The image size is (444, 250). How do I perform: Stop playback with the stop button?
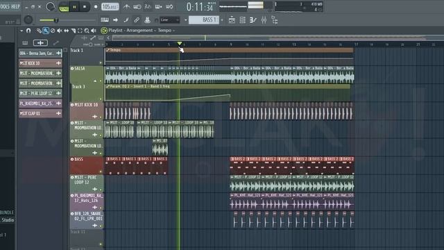coord(85,7)
